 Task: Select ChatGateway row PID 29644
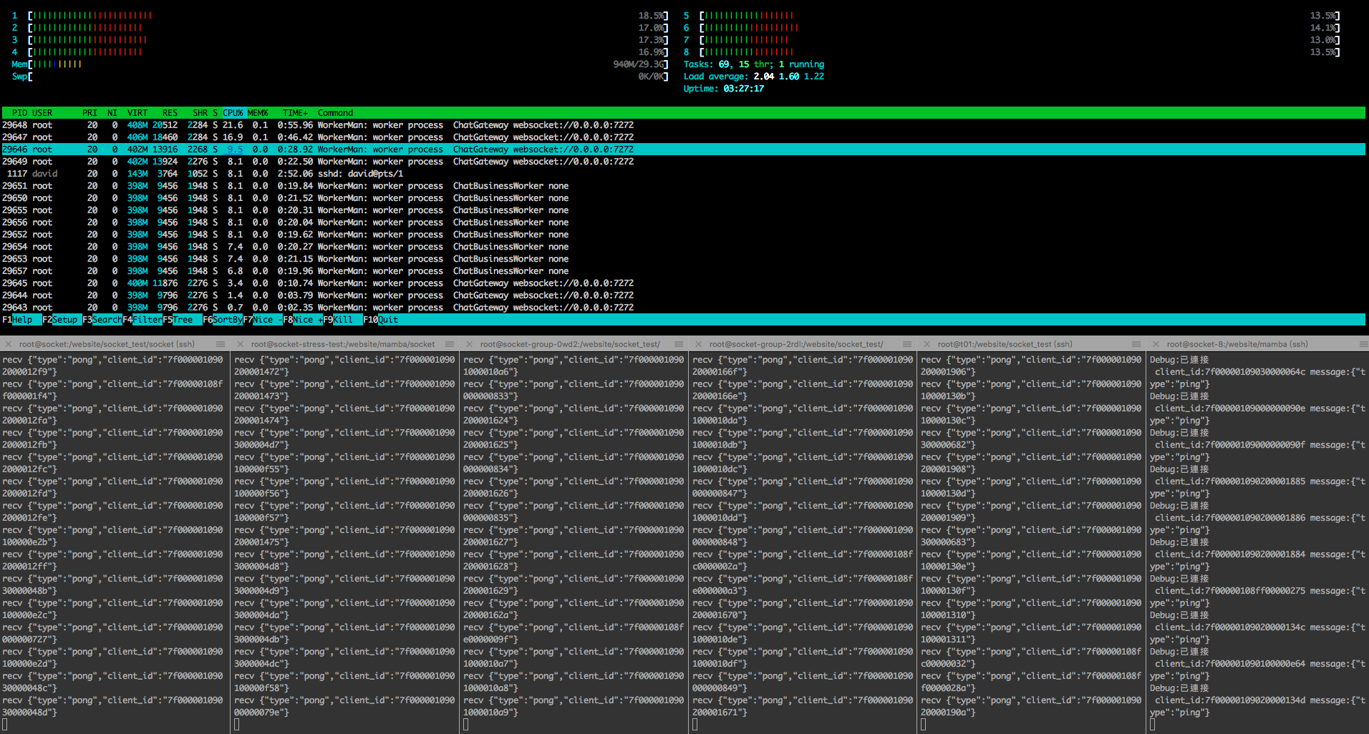[x=684, y=295]
